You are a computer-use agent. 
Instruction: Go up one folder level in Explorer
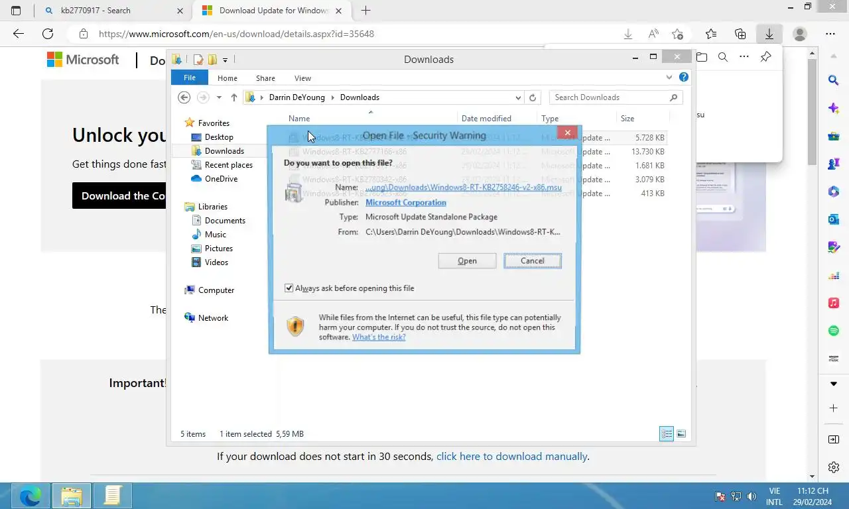coord(234,97)
